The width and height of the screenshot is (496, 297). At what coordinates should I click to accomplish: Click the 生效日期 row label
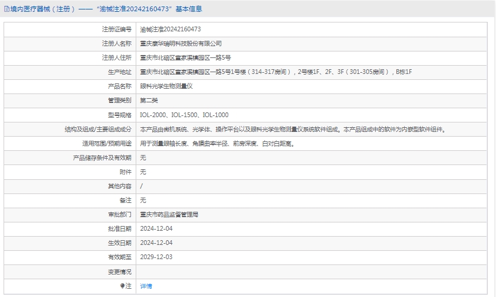[119, 243]
